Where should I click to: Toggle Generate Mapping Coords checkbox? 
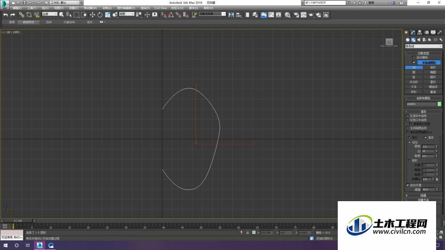click(408, 128)
